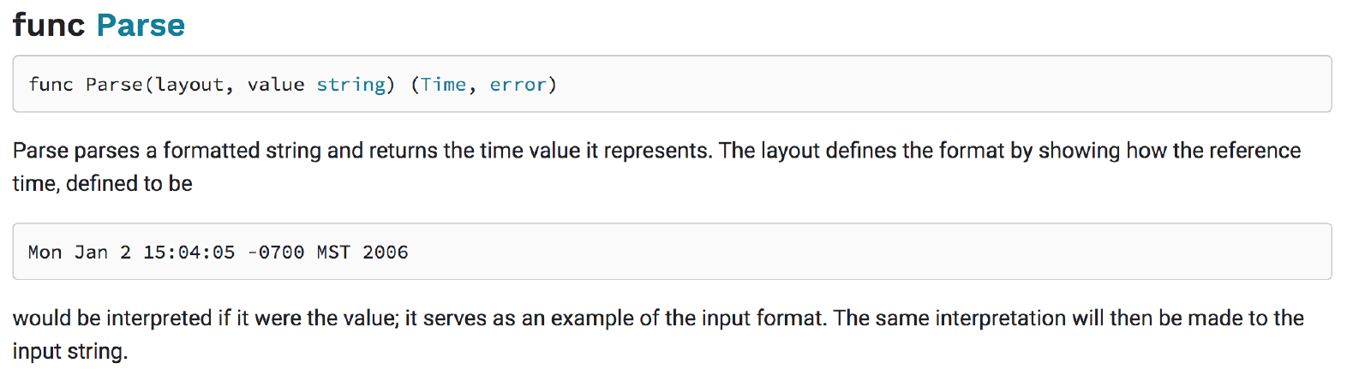Click the closing text 'input string.'

(69, 352)
